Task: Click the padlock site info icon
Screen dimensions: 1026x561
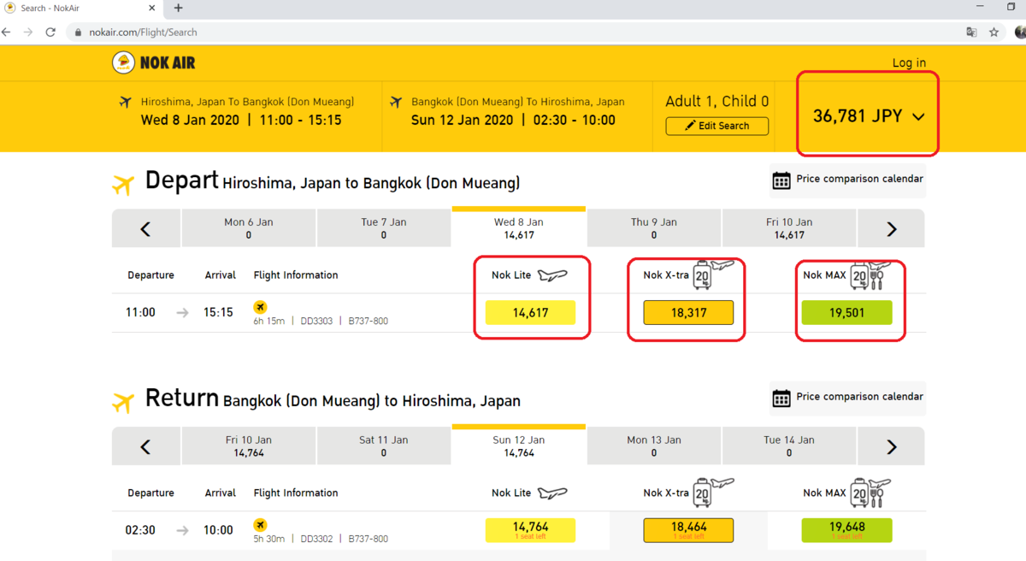Action: 78,32
